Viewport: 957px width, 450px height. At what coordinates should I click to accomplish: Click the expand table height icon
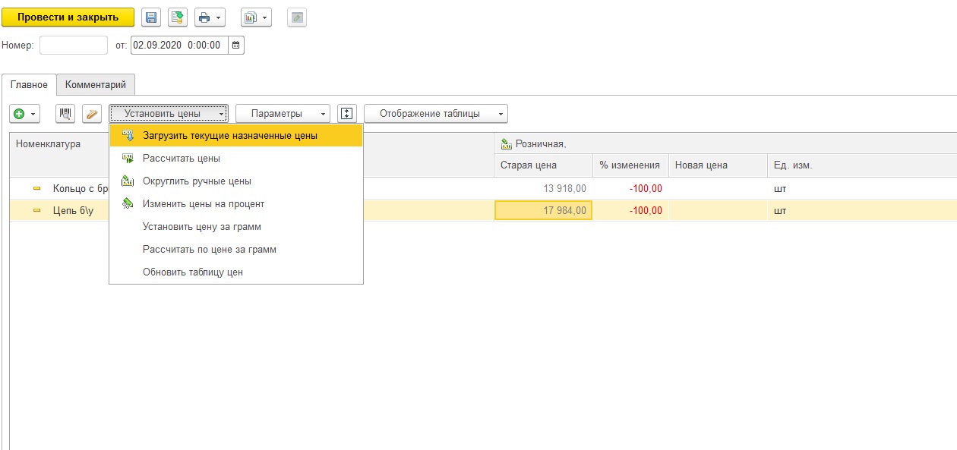pyautogui.click(x=347, y=114)
